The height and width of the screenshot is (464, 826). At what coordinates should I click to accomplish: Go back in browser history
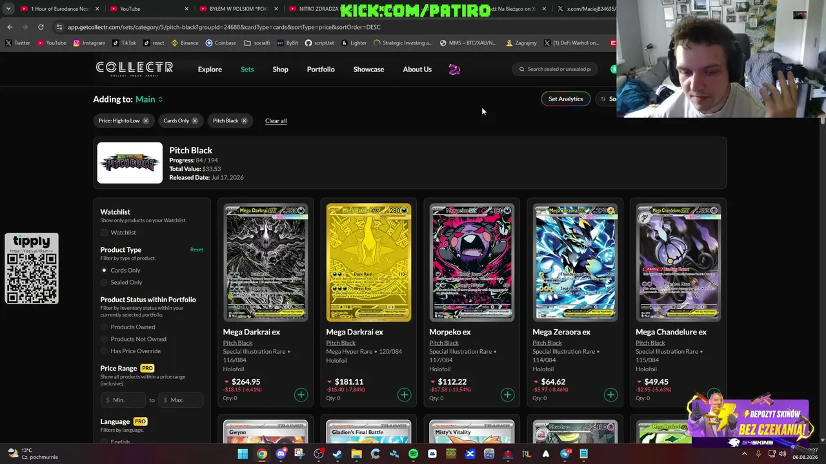tap(10, 27)
